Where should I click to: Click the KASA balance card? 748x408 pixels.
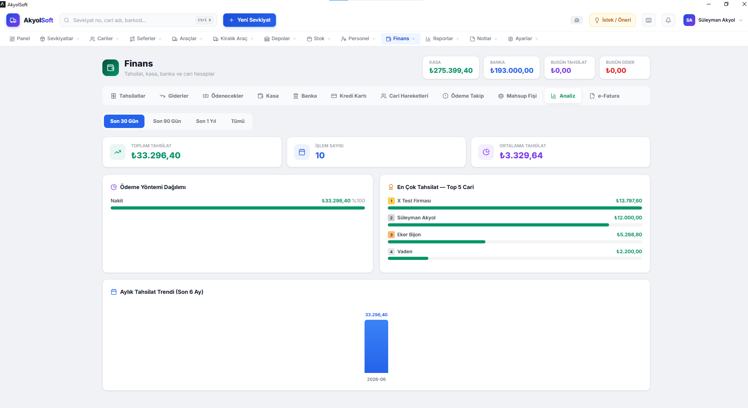coord(451,67)
